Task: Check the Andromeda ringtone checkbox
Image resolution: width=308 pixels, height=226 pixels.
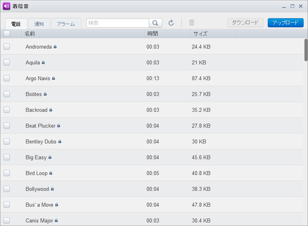Action: (7, 47)
